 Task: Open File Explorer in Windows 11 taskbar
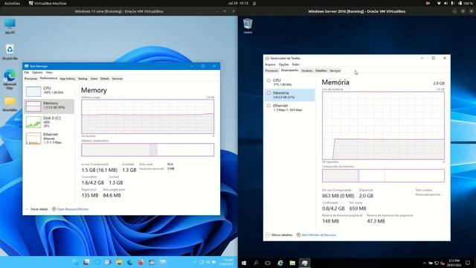pos(119,262)
